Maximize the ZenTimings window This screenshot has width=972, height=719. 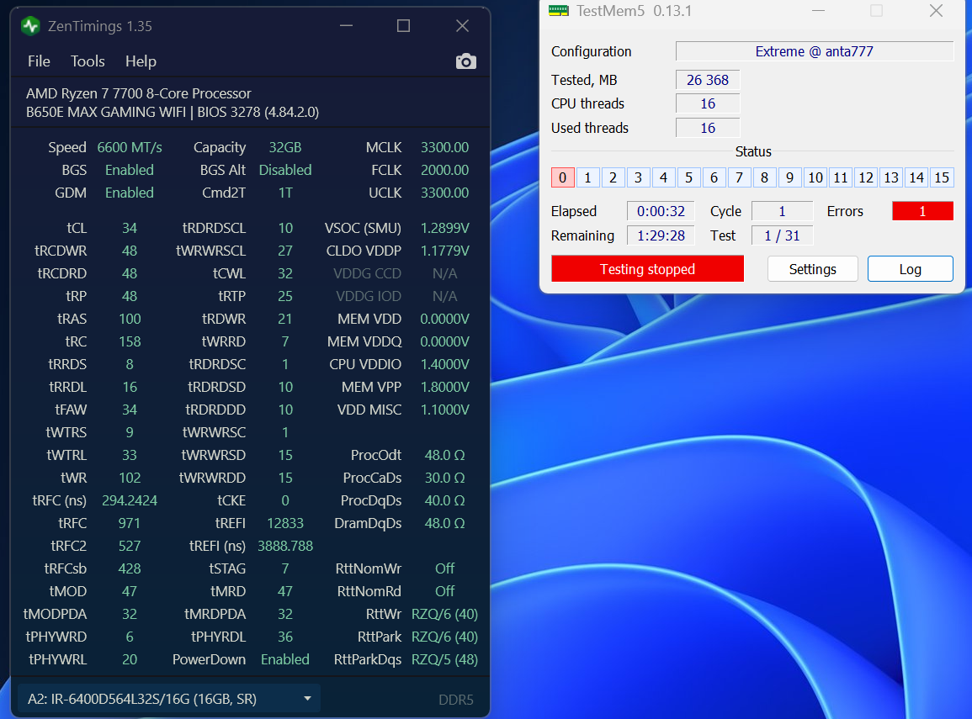pyautogui.click(x=404, y=26)
